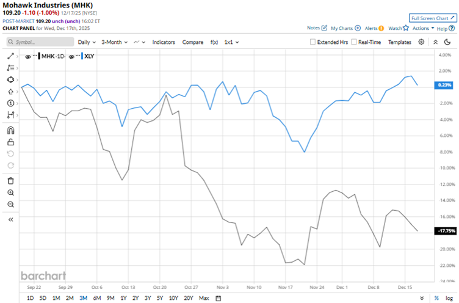Select the numbered label annotation tool
This screenshot has width=459, height=303.
click(10, 103)
